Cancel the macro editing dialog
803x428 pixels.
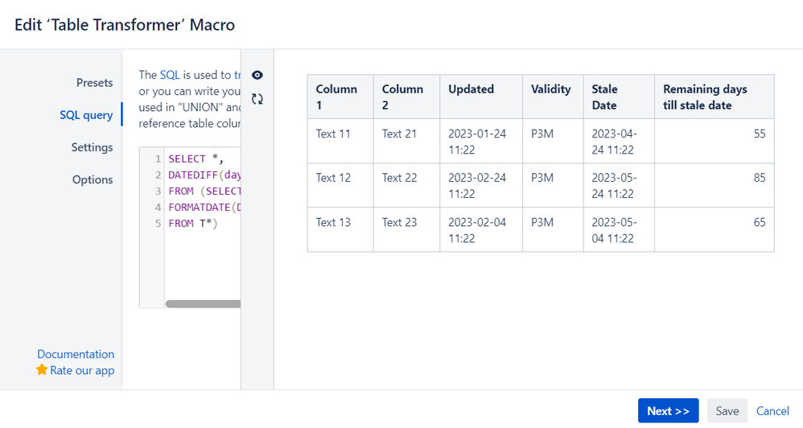coord(772,411)
